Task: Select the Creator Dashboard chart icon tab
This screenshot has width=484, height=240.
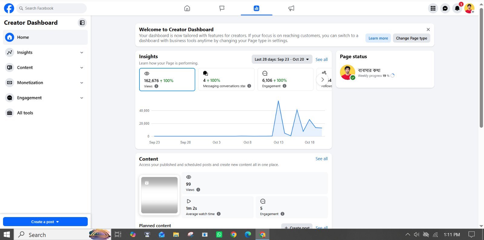Action: tap(257, 8)
